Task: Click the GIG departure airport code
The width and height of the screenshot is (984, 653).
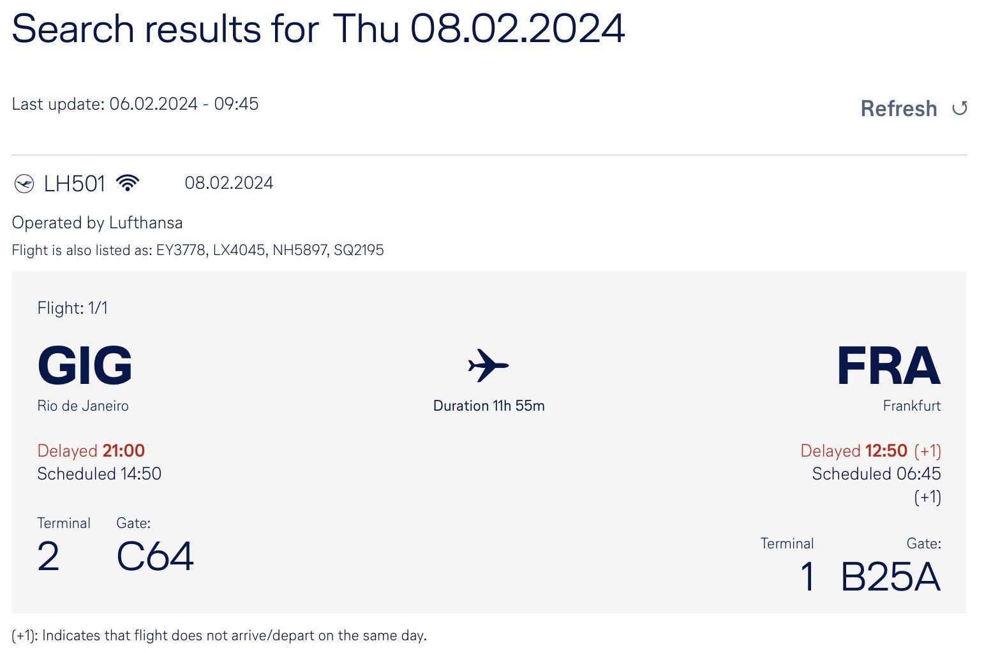Action: click(85, 365)
